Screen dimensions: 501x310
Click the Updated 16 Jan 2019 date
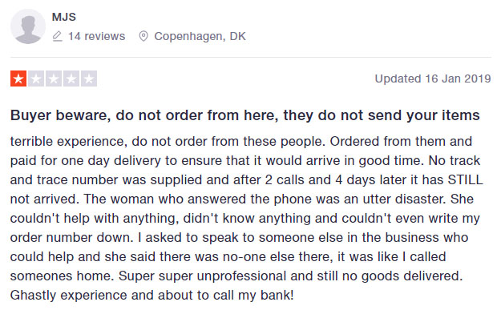433,79
